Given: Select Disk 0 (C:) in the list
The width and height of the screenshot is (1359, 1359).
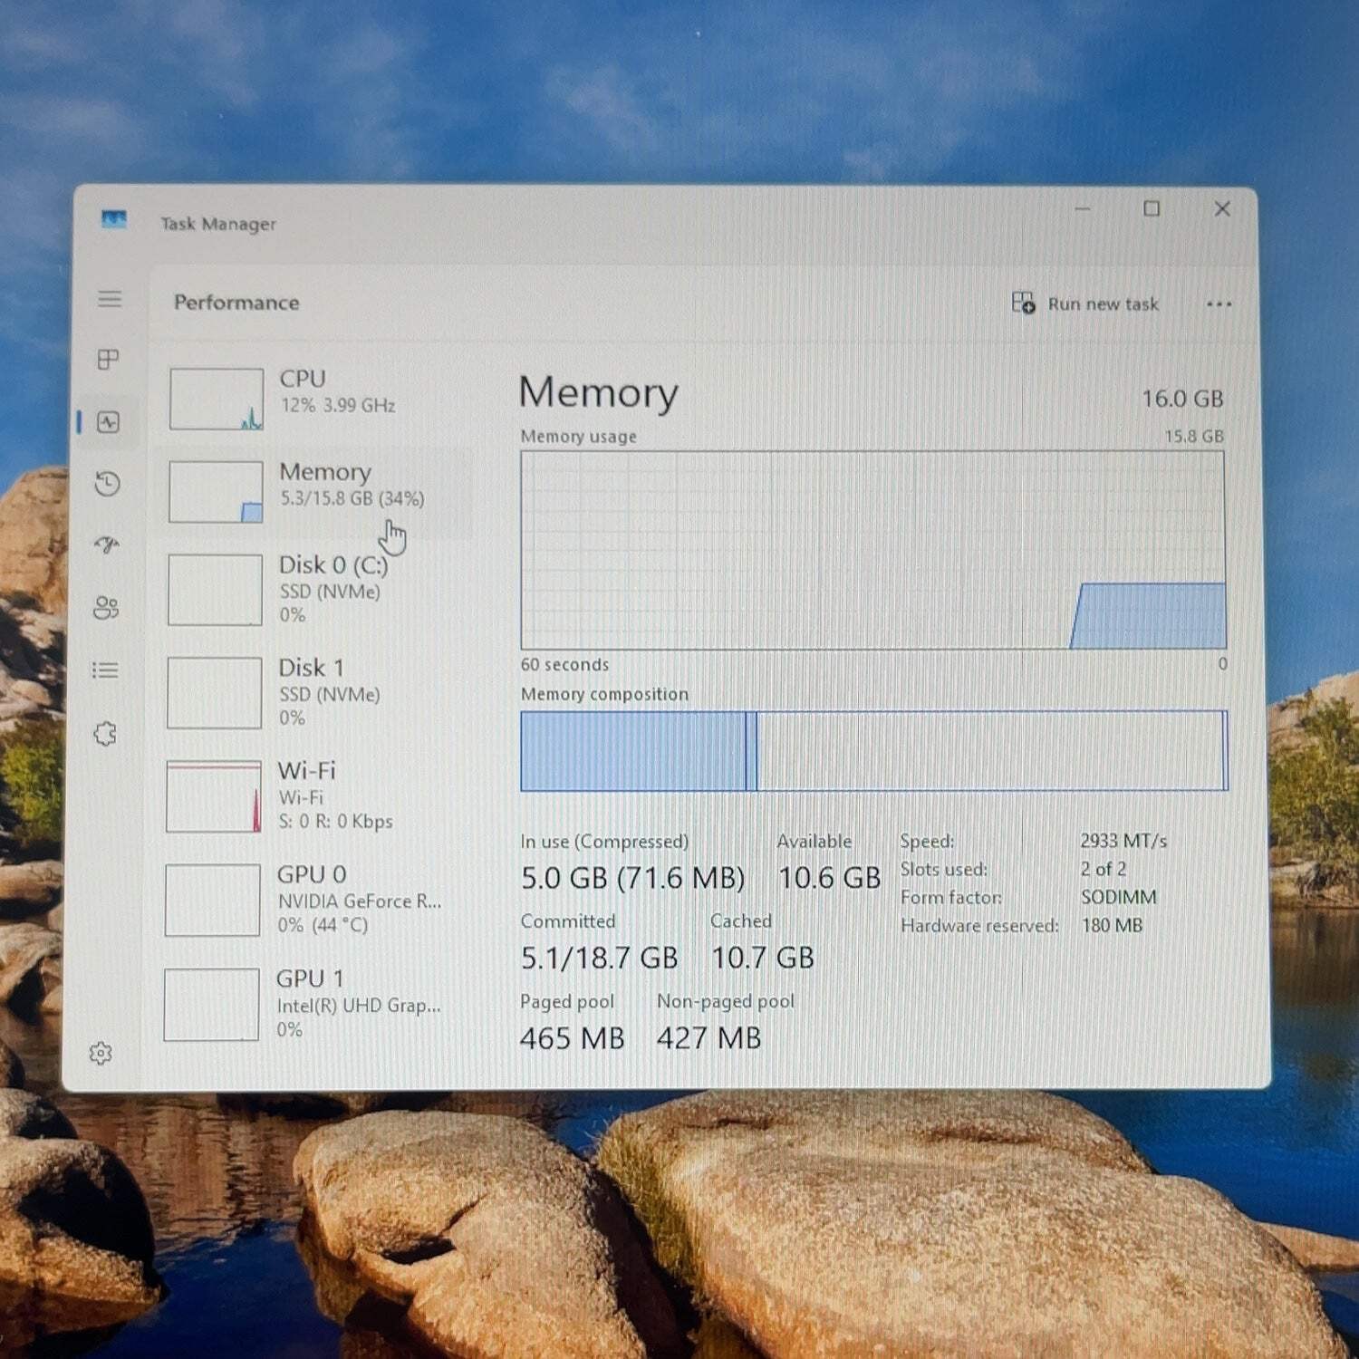Looking at the screenshot, I should [314, 590].
